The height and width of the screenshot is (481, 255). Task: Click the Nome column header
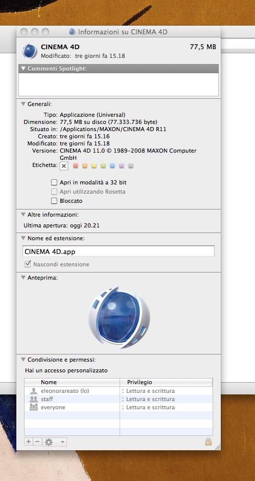coord(72,382)
